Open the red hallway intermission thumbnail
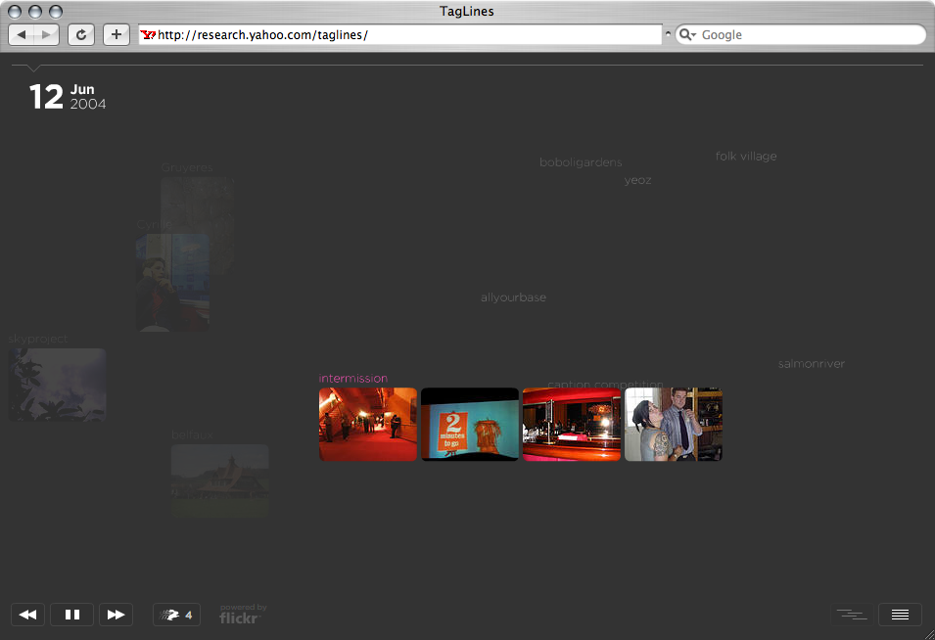This screenshot has width=935, height=640. click(x=368, y=424)
